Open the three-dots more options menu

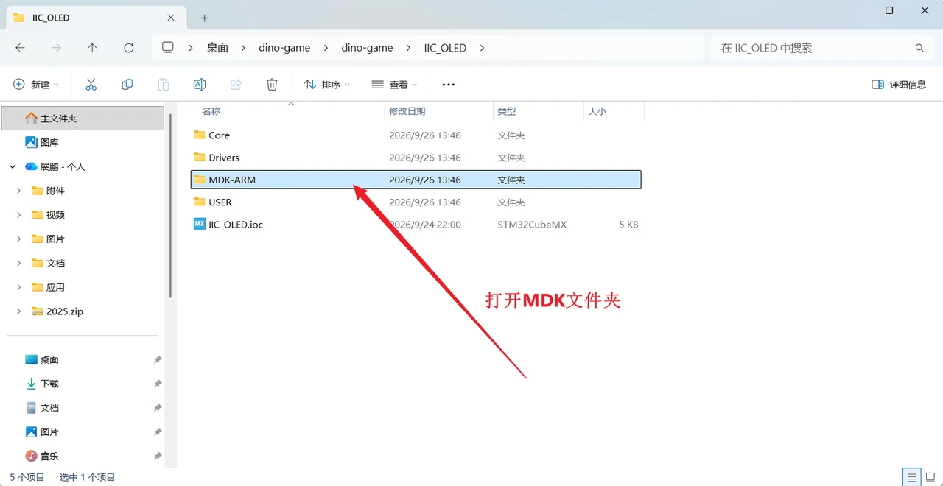point(448,85)
